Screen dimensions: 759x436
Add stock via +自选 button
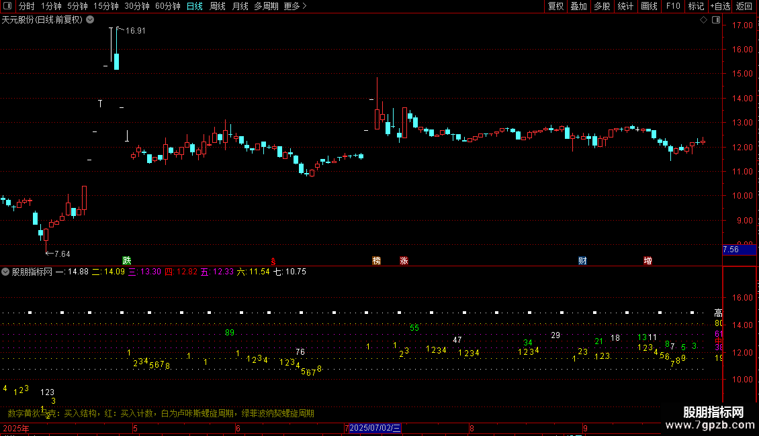720,6
